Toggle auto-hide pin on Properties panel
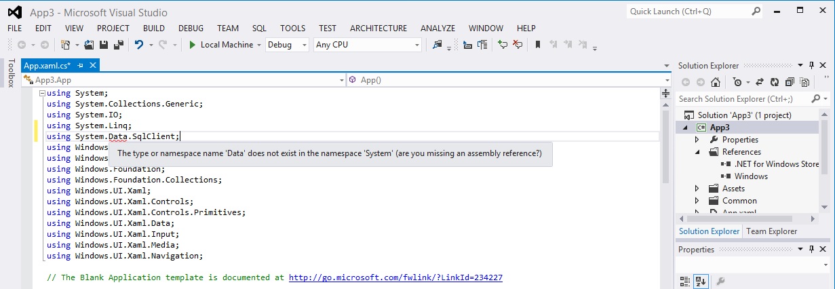 (811, 249)
